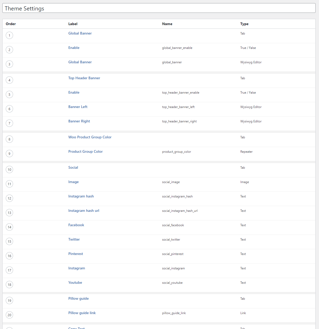Click the order handle numbered 13

click(9, 213)
